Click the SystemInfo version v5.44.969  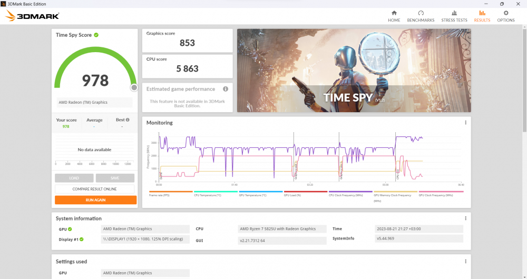[x=419, y=238]
